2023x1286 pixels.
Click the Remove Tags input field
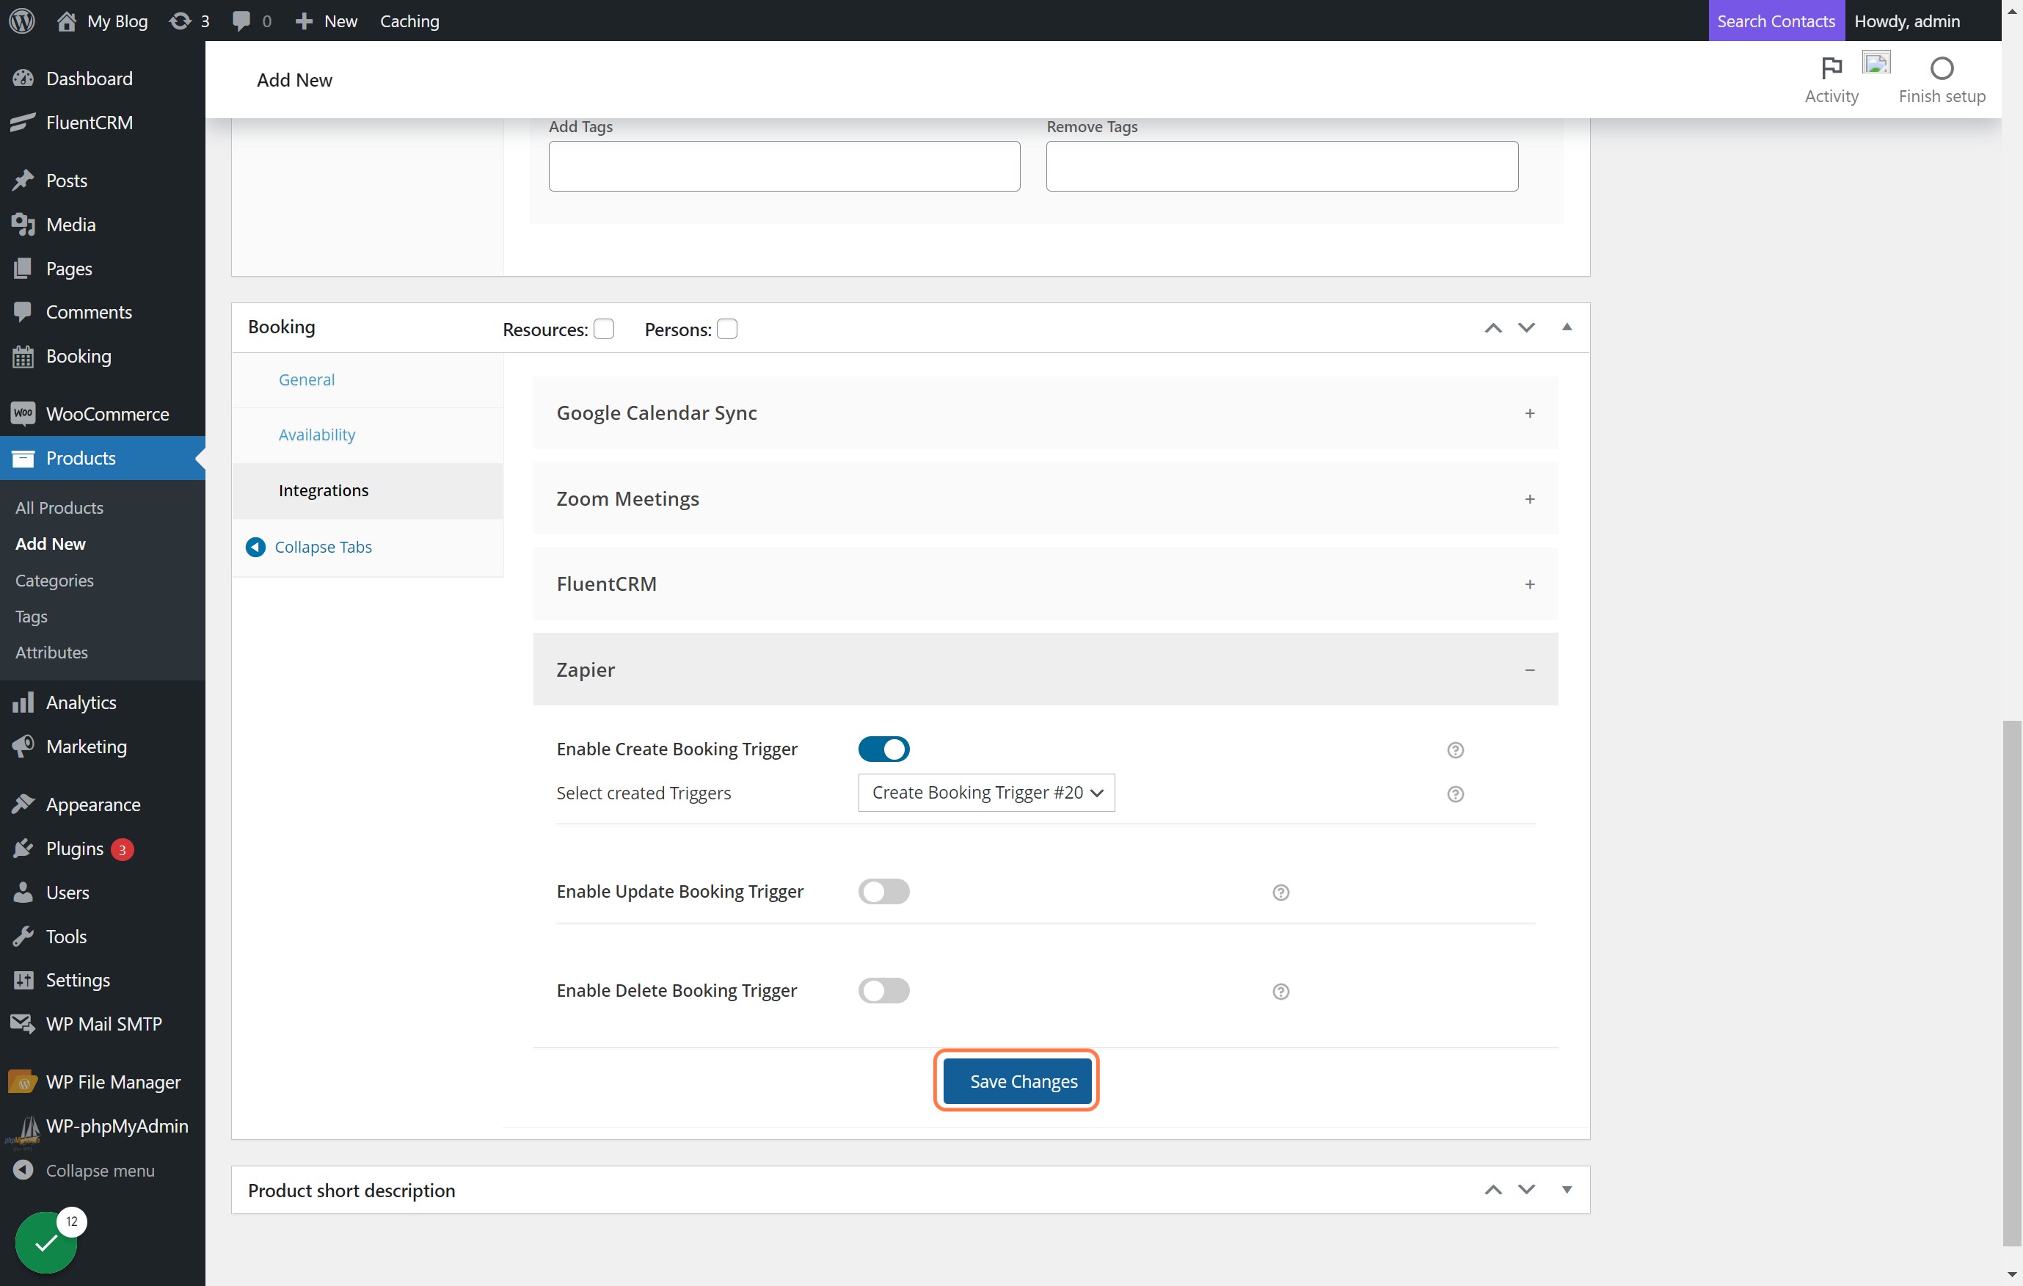click(x=1281, y=167)
